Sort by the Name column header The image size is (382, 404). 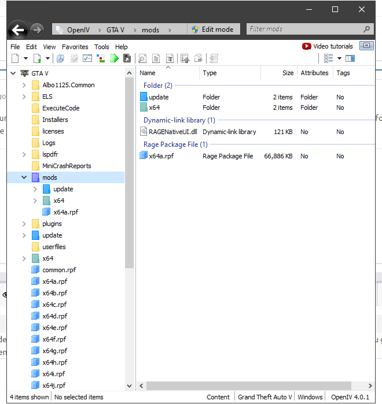(168, 73)
